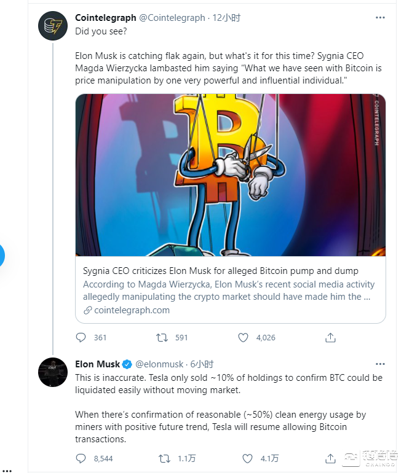
Task: Open the @elonmusk handle link
Action: 159,364
